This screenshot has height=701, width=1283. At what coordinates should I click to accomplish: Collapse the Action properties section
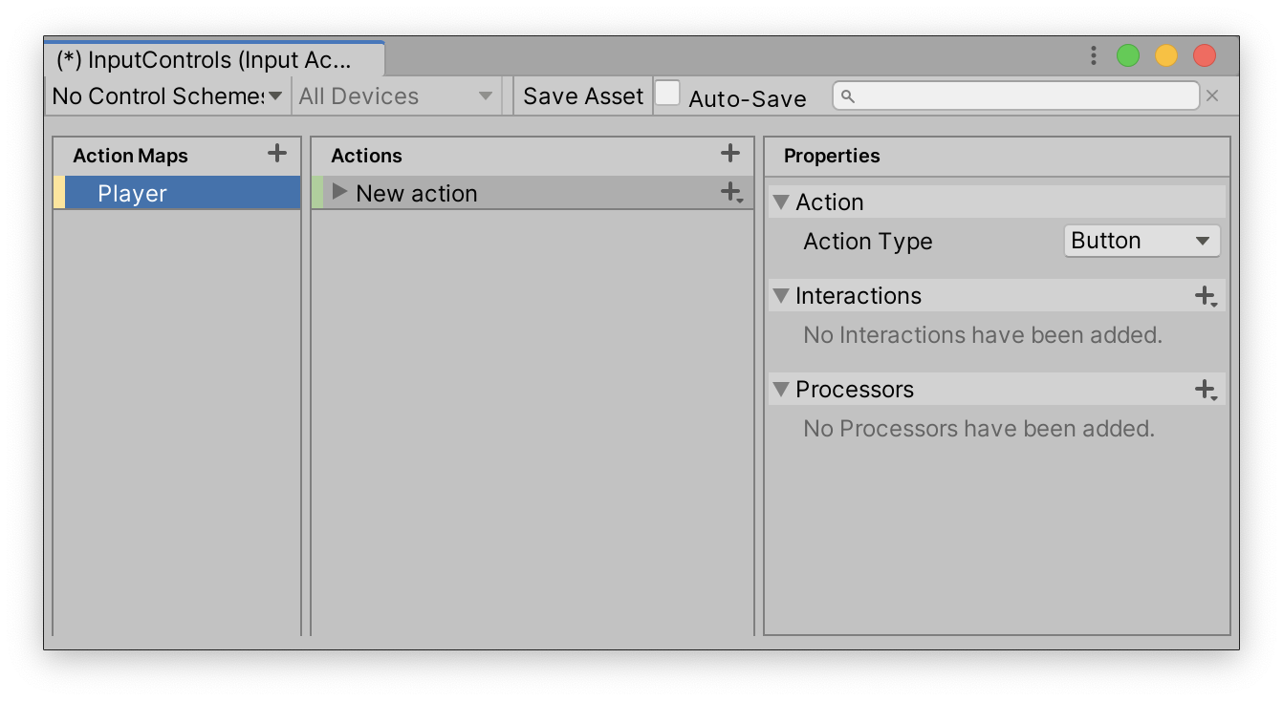pyautogui.click(x=781, y=202)
